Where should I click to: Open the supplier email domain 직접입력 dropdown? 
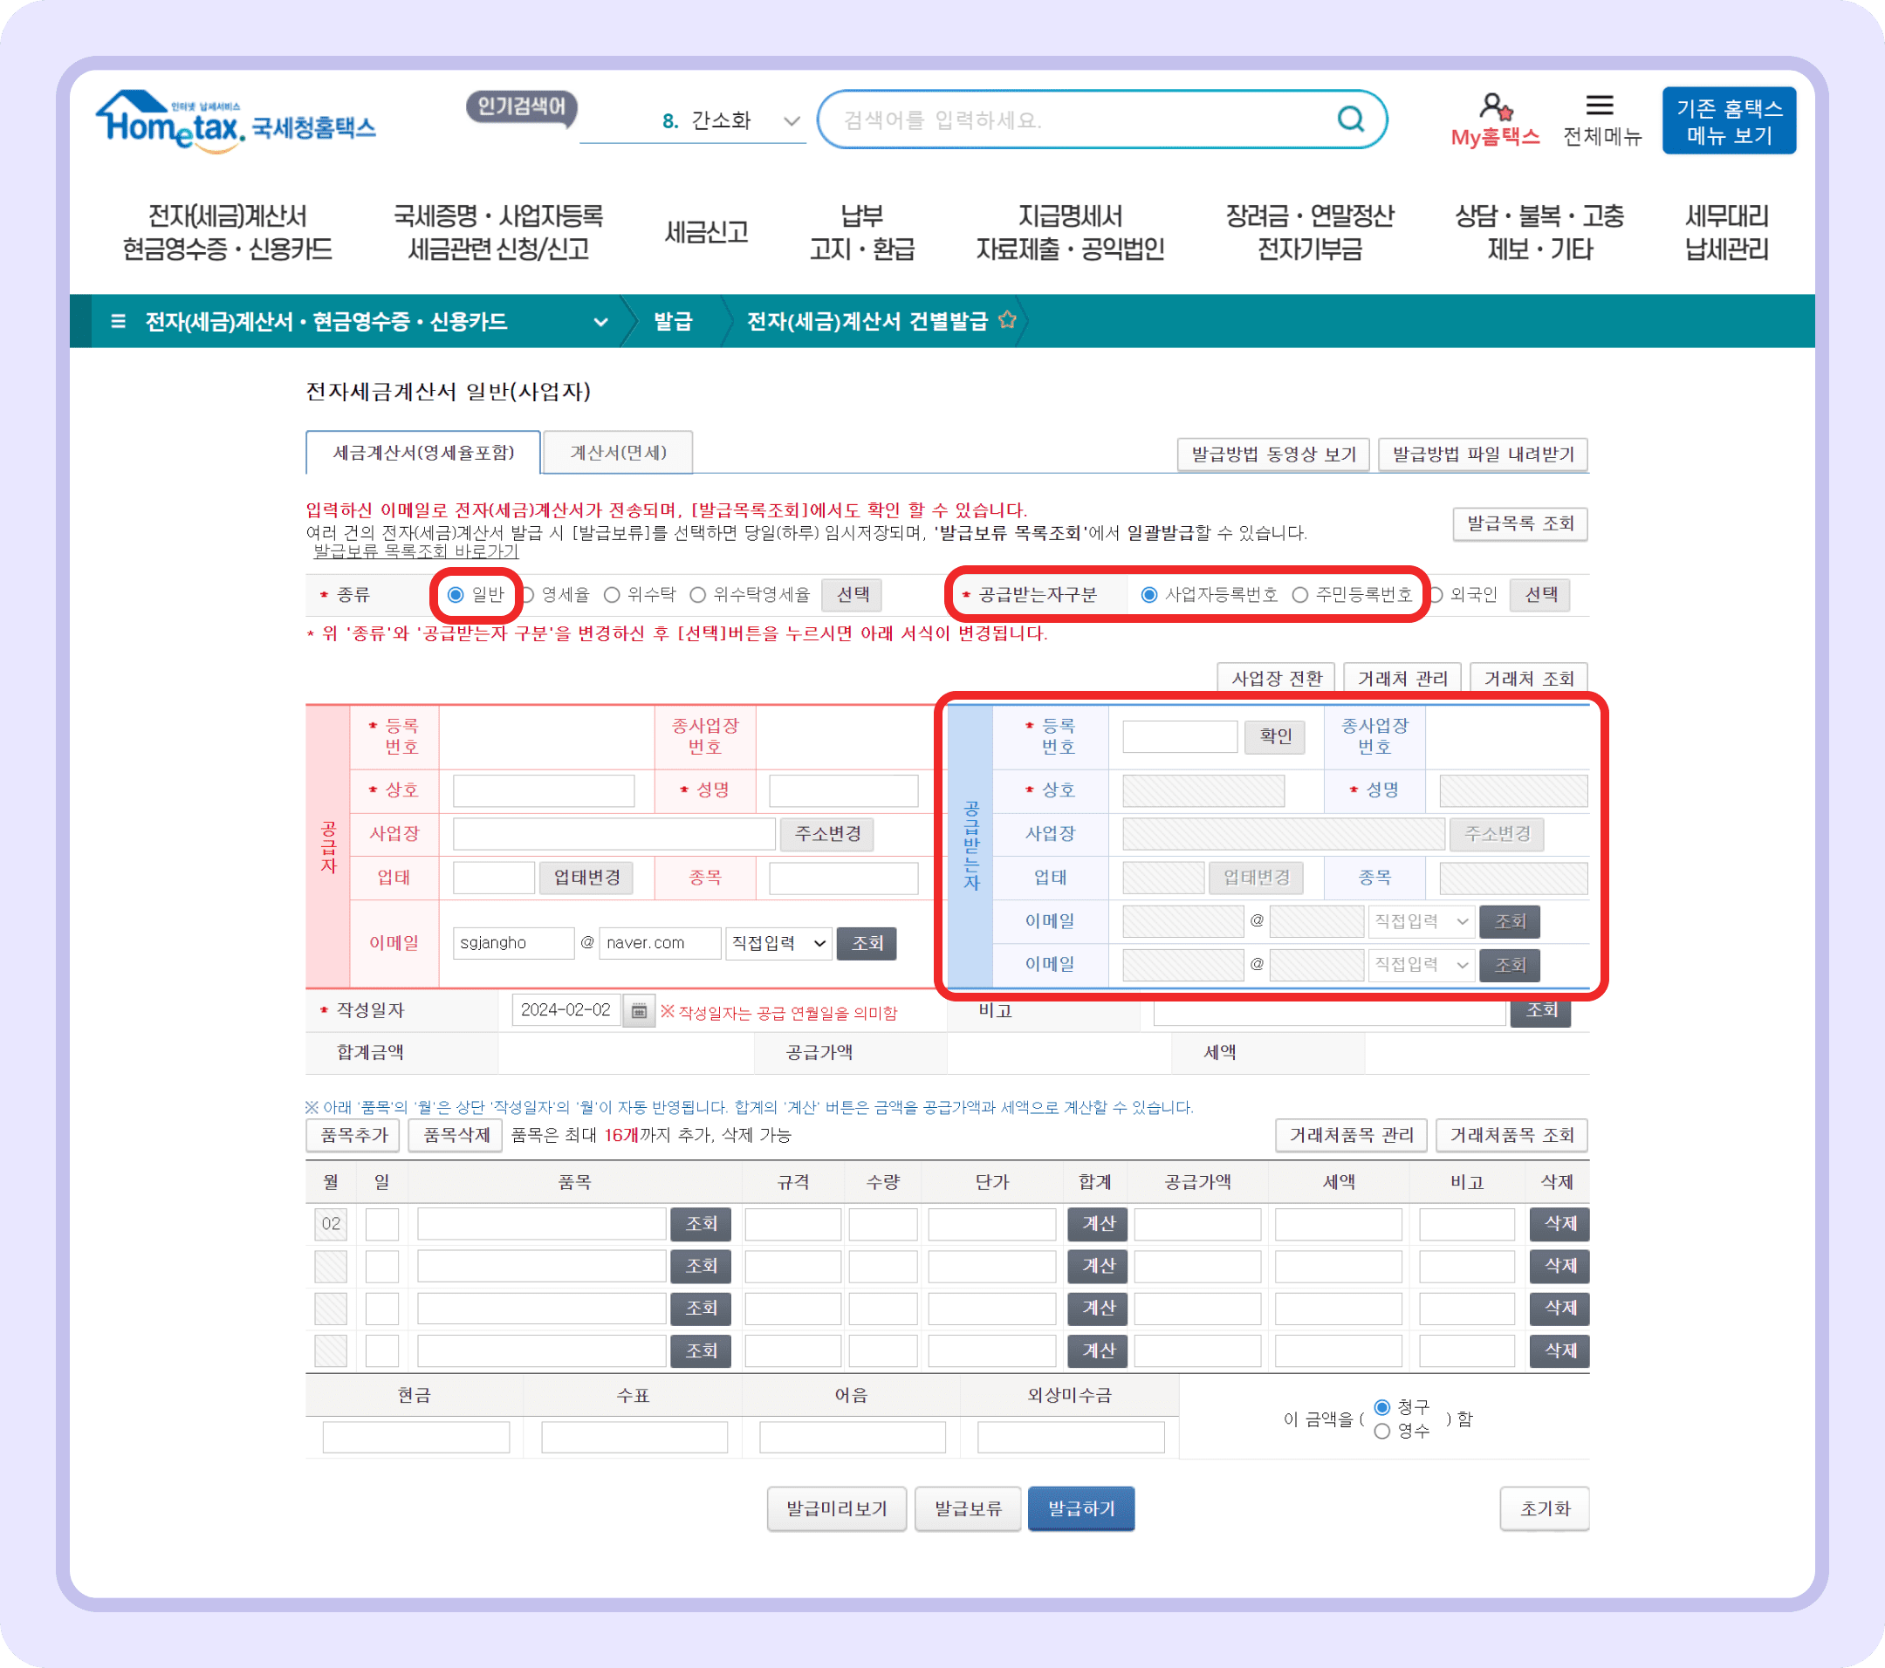[778, 942]
